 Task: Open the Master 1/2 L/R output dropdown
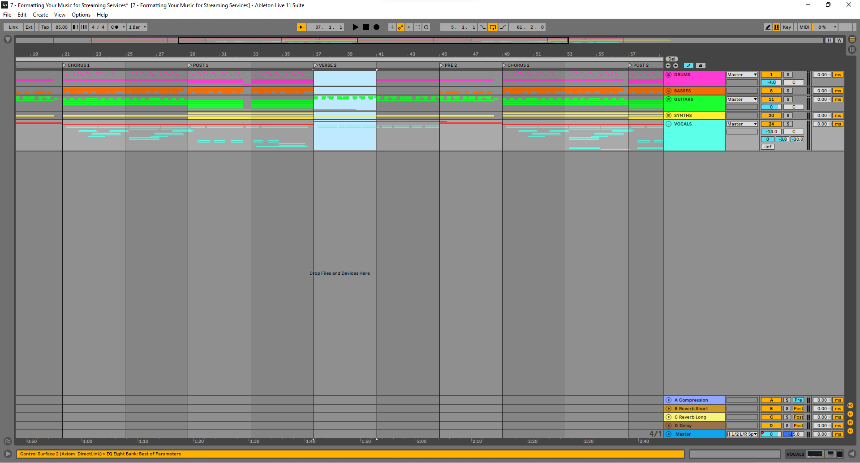(742, 434)
